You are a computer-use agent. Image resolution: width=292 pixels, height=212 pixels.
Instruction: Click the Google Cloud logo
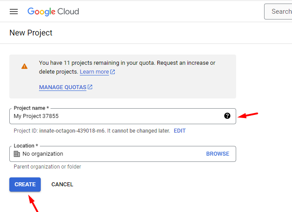click(53, 12)
